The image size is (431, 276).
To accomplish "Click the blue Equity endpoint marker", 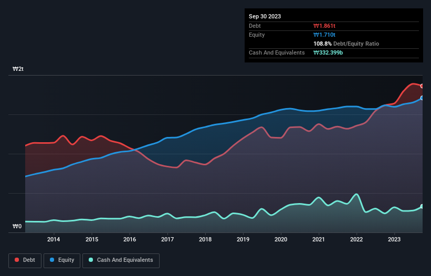I will (x=422, y=98).
